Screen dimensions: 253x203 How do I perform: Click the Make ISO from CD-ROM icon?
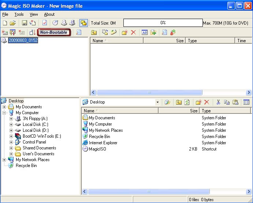(x=64, y=23)
